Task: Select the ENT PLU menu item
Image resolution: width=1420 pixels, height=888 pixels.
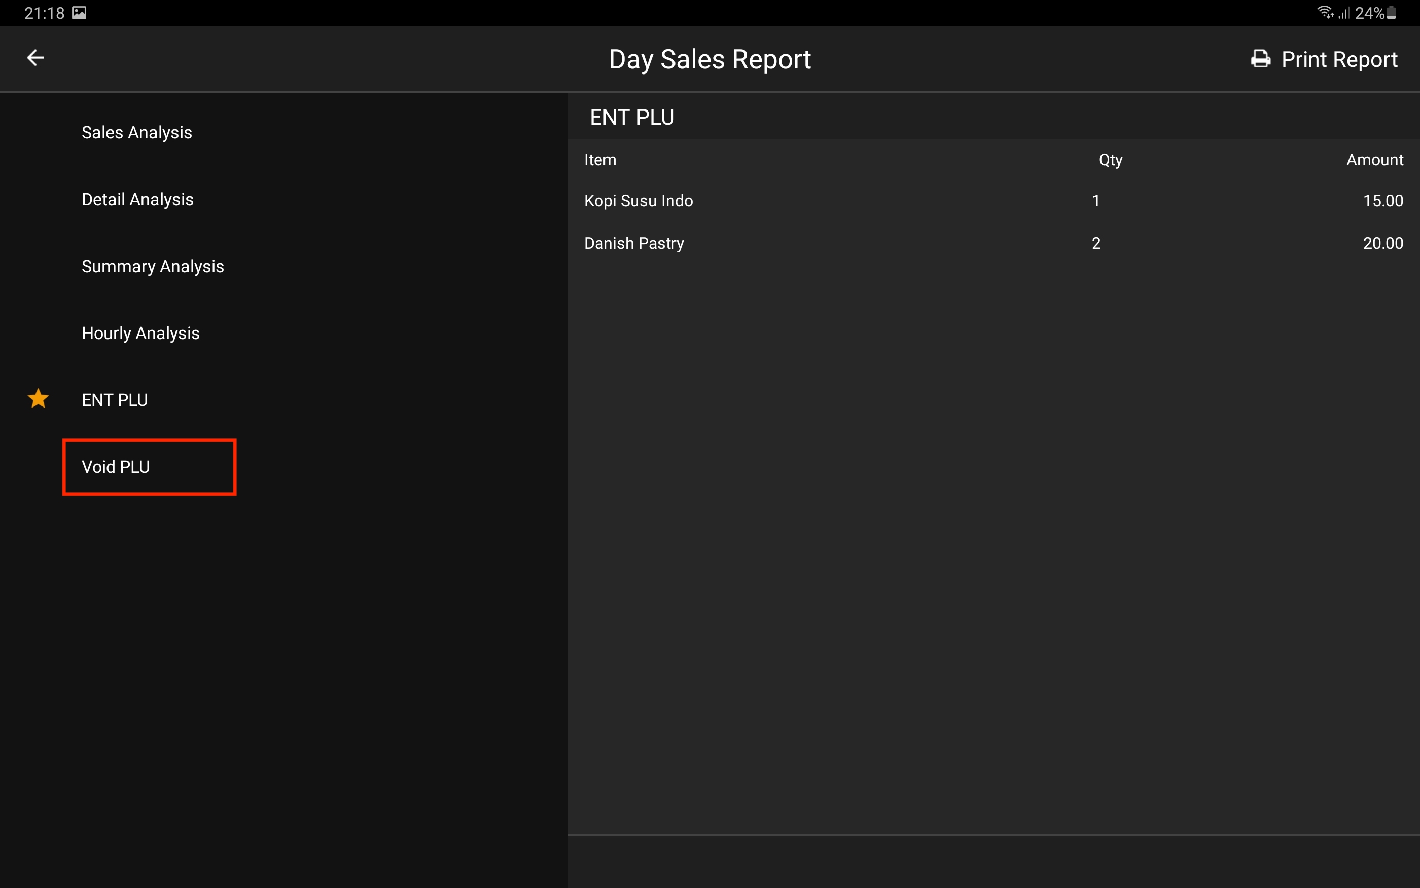Action: [115, 400]
